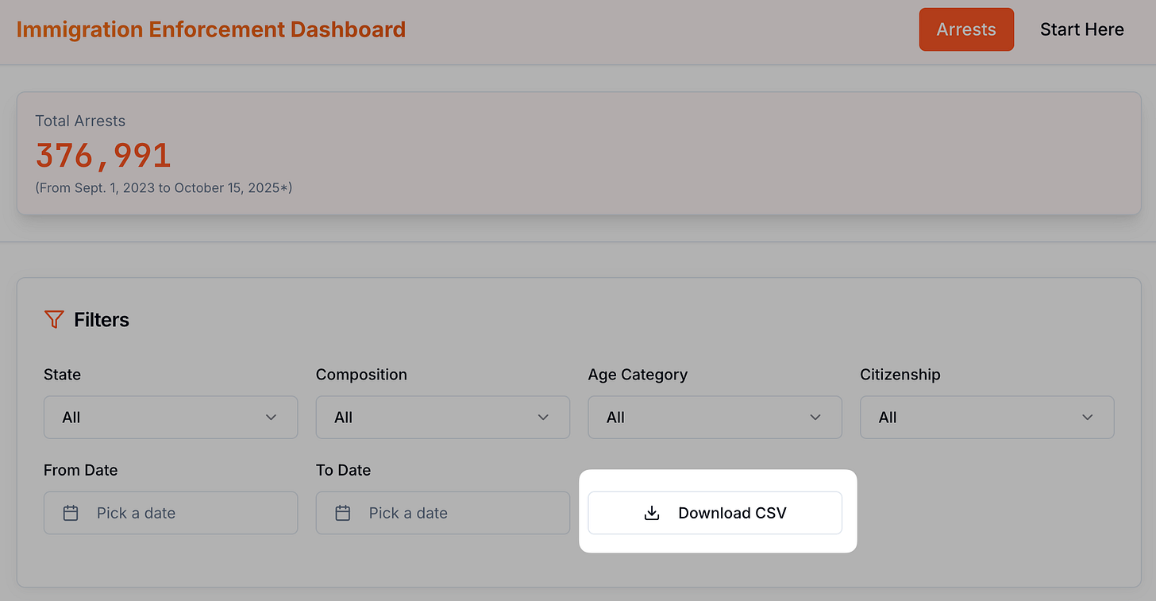This screenshot has height=601, width=1156.
Task: Download the data as CSV
Action: [x=715, y=513]
